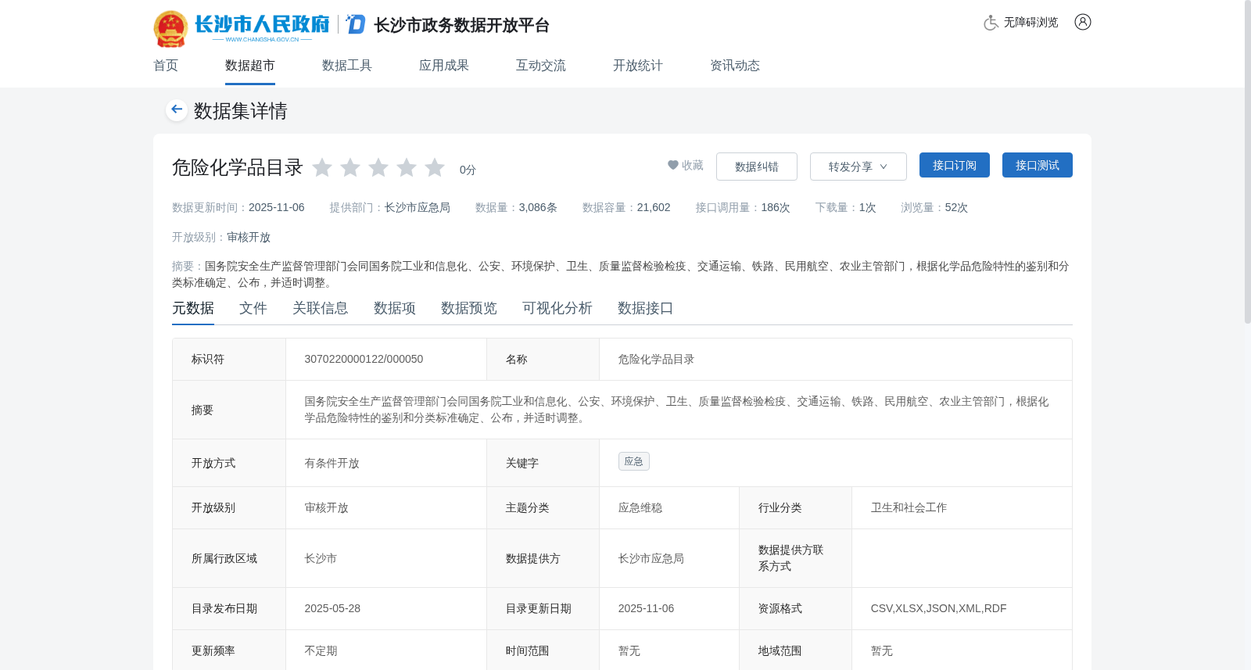The width and height of the screenshot is (1251, 670).
Task: Go back using the arrow button
Action: point(177,109)
